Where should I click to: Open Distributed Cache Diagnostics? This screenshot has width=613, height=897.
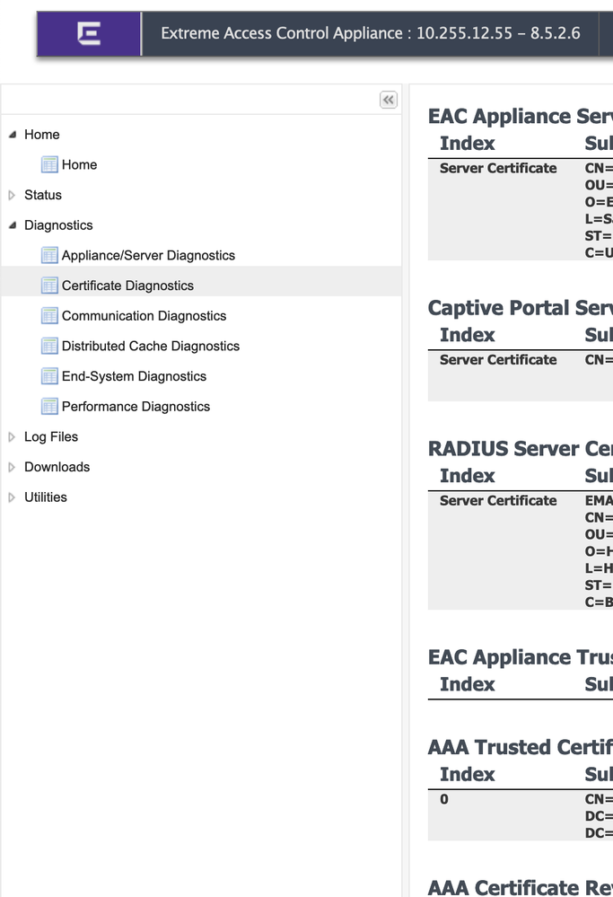tap(151, 346)
